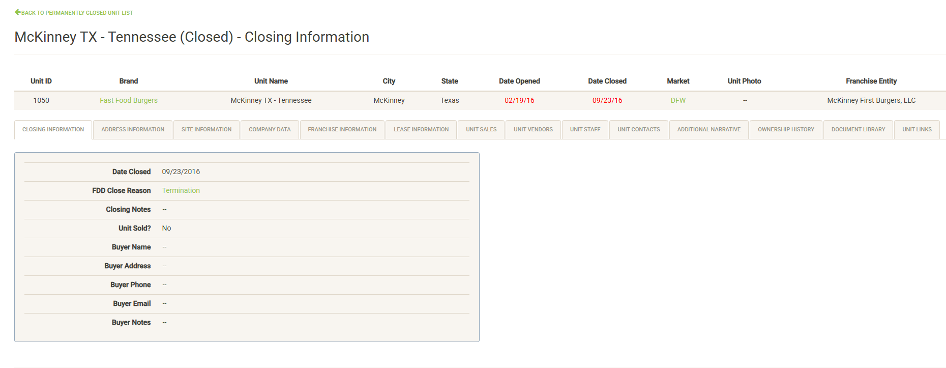Switch to the Ownership History tab

coord(786,129)
